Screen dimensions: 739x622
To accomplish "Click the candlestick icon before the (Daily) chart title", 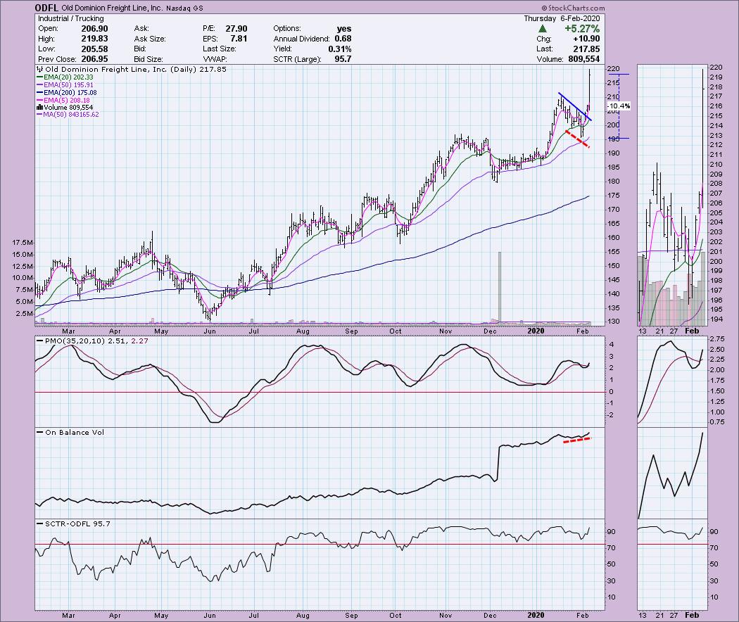I will pyautogui.click(x=40, y=69).
